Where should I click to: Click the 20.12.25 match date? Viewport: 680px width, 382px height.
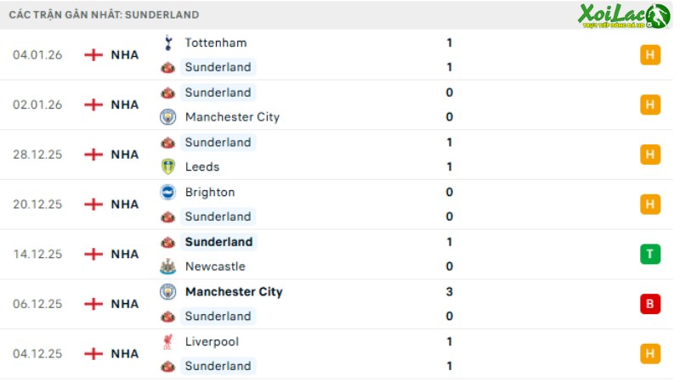(37, 205)
